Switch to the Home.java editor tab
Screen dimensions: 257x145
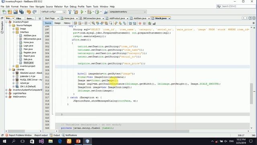69,18
